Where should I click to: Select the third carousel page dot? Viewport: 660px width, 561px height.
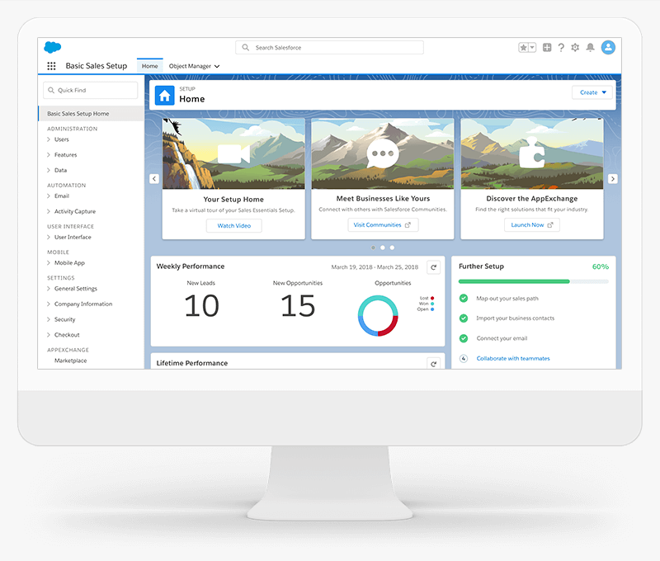[393, 247]
